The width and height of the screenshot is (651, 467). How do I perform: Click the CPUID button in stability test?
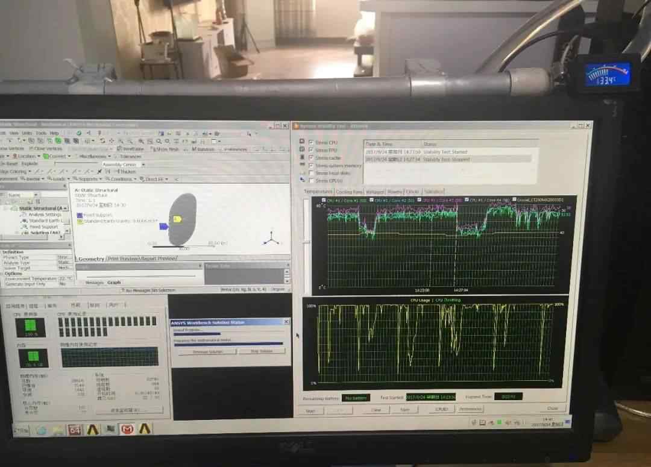(441, 409)
